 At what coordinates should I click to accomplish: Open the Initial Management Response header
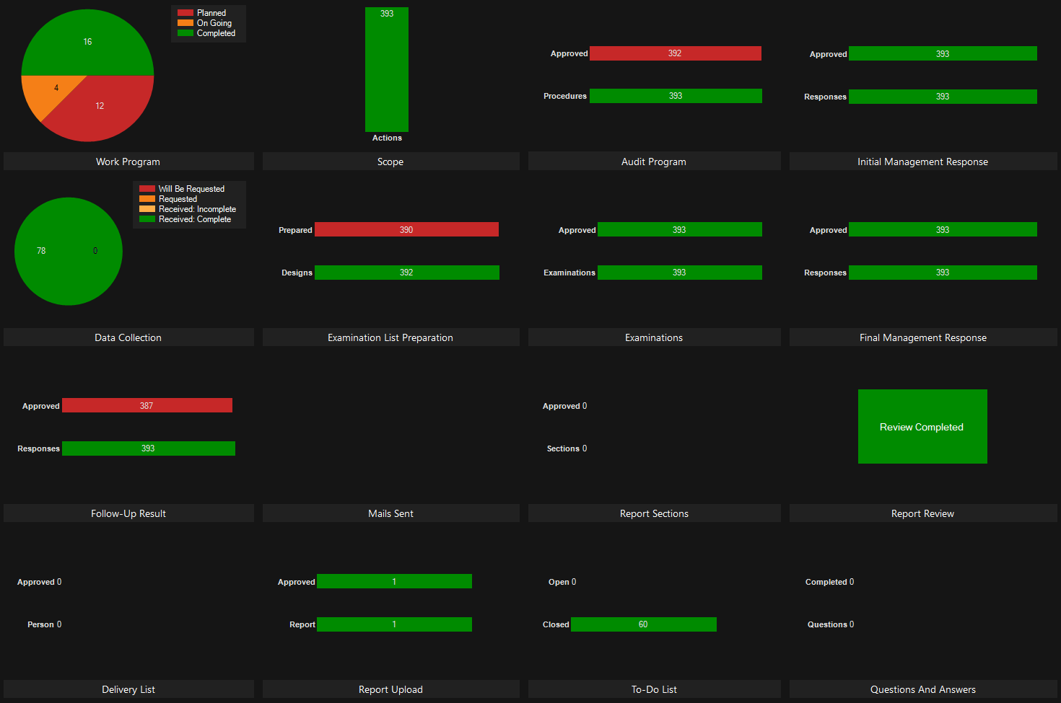(x=923, y=162)
